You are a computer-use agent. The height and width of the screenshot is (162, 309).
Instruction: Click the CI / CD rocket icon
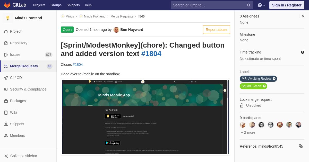tap(6, 78)
